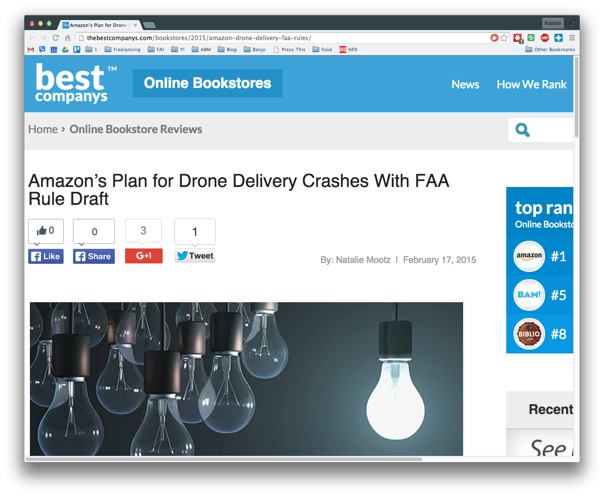Open the How We Rank menu item
Screen dimensions: 604x496
(531, 85)
